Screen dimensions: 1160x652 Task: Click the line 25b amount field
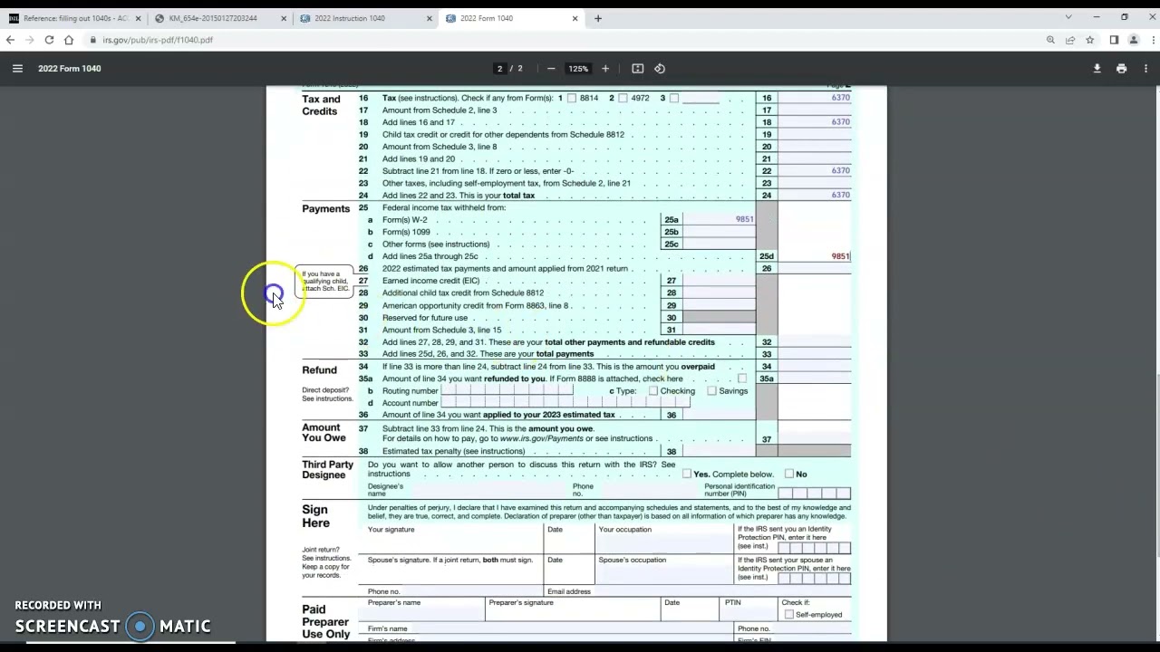tap(719, 232)
